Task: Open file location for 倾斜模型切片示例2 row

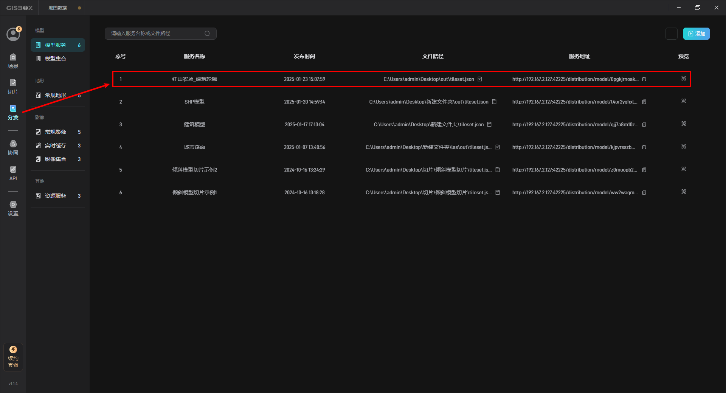Action: click(498, 170)
